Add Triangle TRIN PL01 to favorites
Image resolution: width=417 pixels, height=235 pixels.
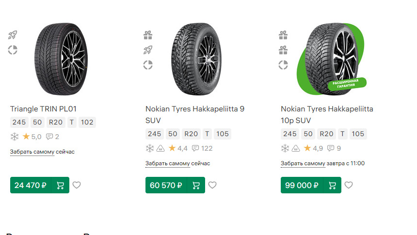(x=77, y=185)
